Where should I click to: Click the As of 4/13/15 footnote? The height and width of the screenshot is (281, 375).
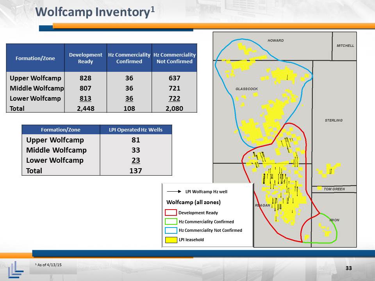tap(48, 265)
